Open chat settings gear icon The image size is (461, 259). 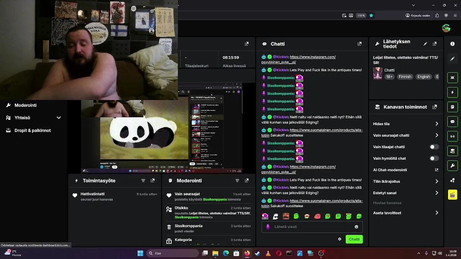tap(339, 239)
